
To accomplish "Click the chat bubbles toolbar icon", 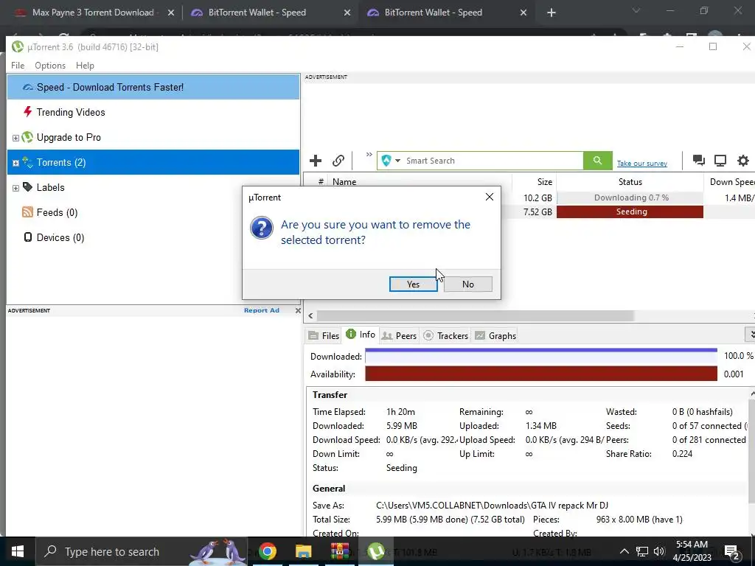I will click(698, 161).
